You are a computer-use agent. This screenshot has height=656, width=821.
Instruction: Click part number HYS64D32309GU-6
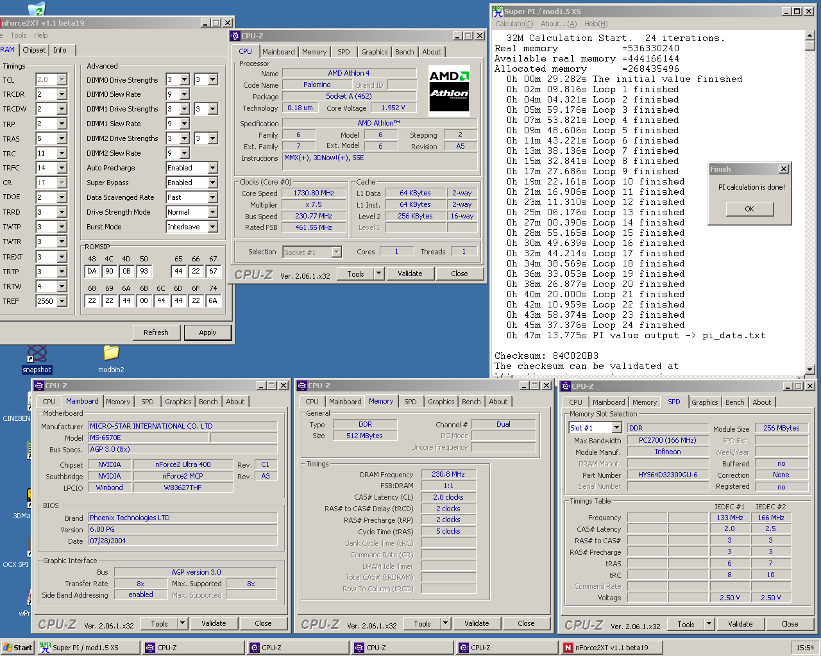(x=668, y=475)
